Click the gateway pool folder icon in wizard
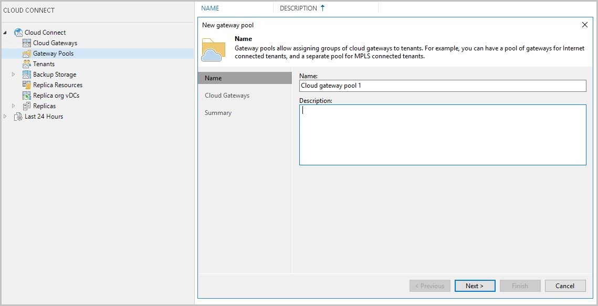598x306 pixels. (x=213, y=47)
